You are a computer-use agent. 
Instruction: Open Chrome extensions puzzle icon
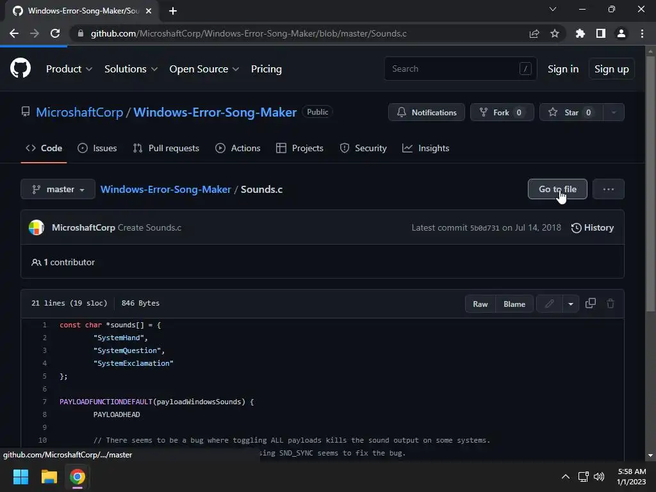point(580,33)
